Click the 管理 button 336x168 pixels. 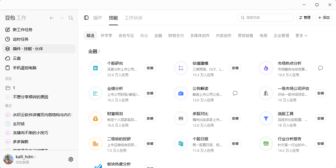pos(305,18)
